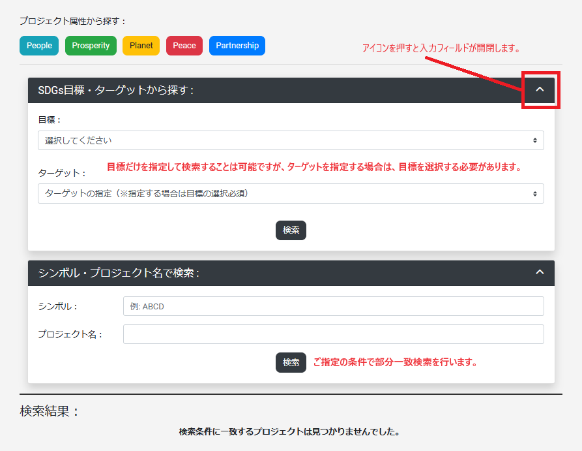Collapse the シンボル・プロジェクト名 section using its chevron
Viewport: 582px width, 451px height.
point(540,273)
